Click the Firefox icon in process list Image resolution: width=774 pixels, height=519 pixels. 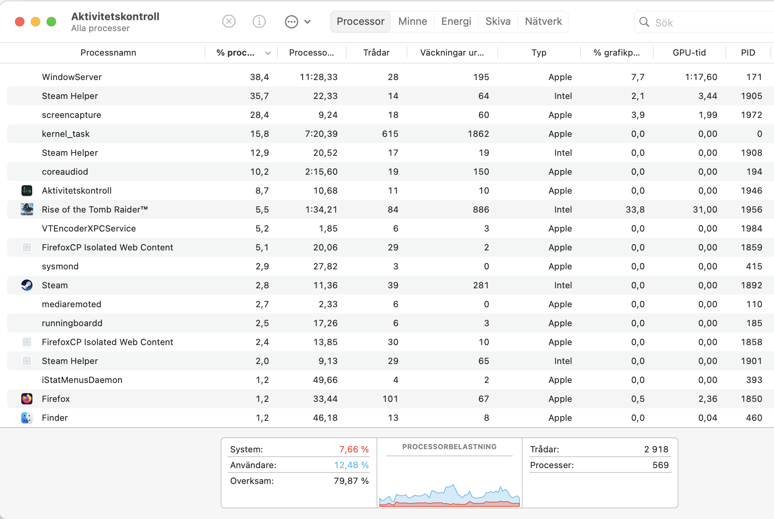[x=27, y=399]
